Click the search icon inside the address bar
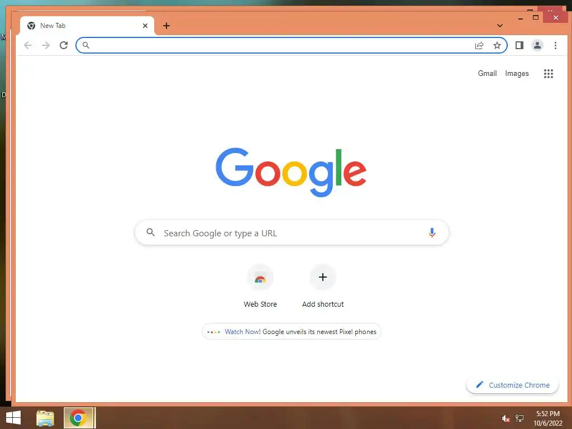 85,45
